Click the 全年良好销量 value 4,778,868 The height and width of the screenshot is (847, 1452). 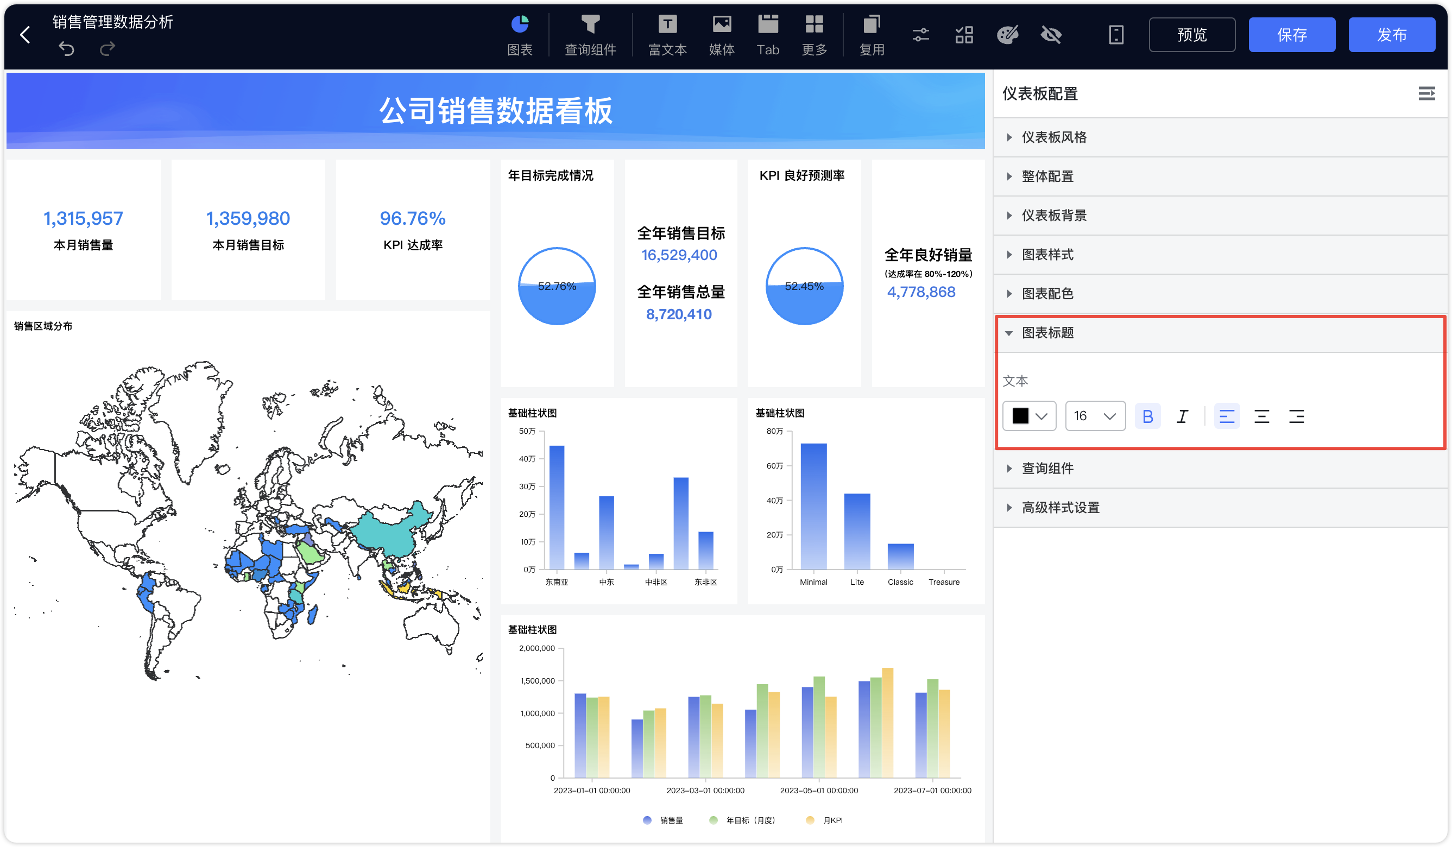point(921,292)
